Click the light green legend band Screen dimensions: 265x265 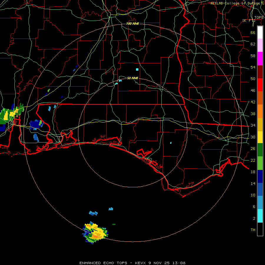click(x=260, y=163)
